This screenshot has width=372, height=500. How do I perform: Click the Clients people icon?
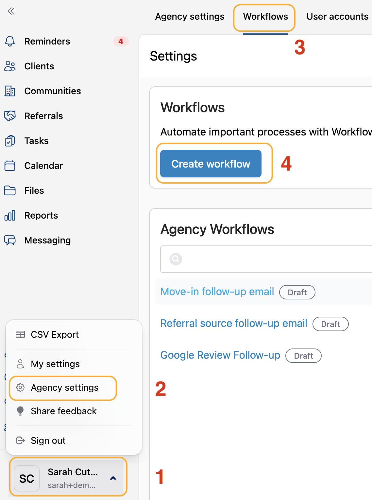pos(10,66)
